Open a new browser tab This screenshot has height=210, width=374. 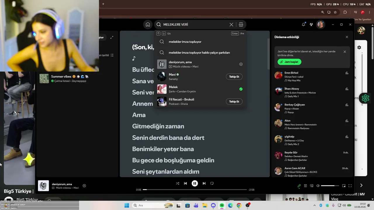pos(103,4)
